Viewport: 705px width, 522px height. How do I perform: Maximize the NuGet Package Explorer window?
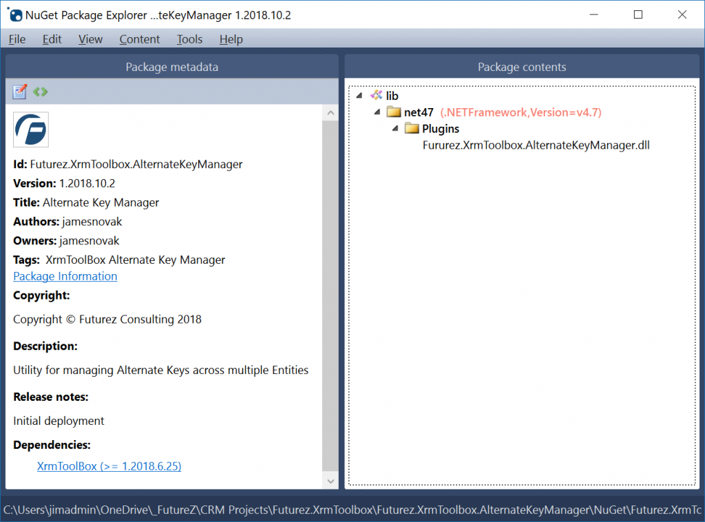click(x=638, y=15)
